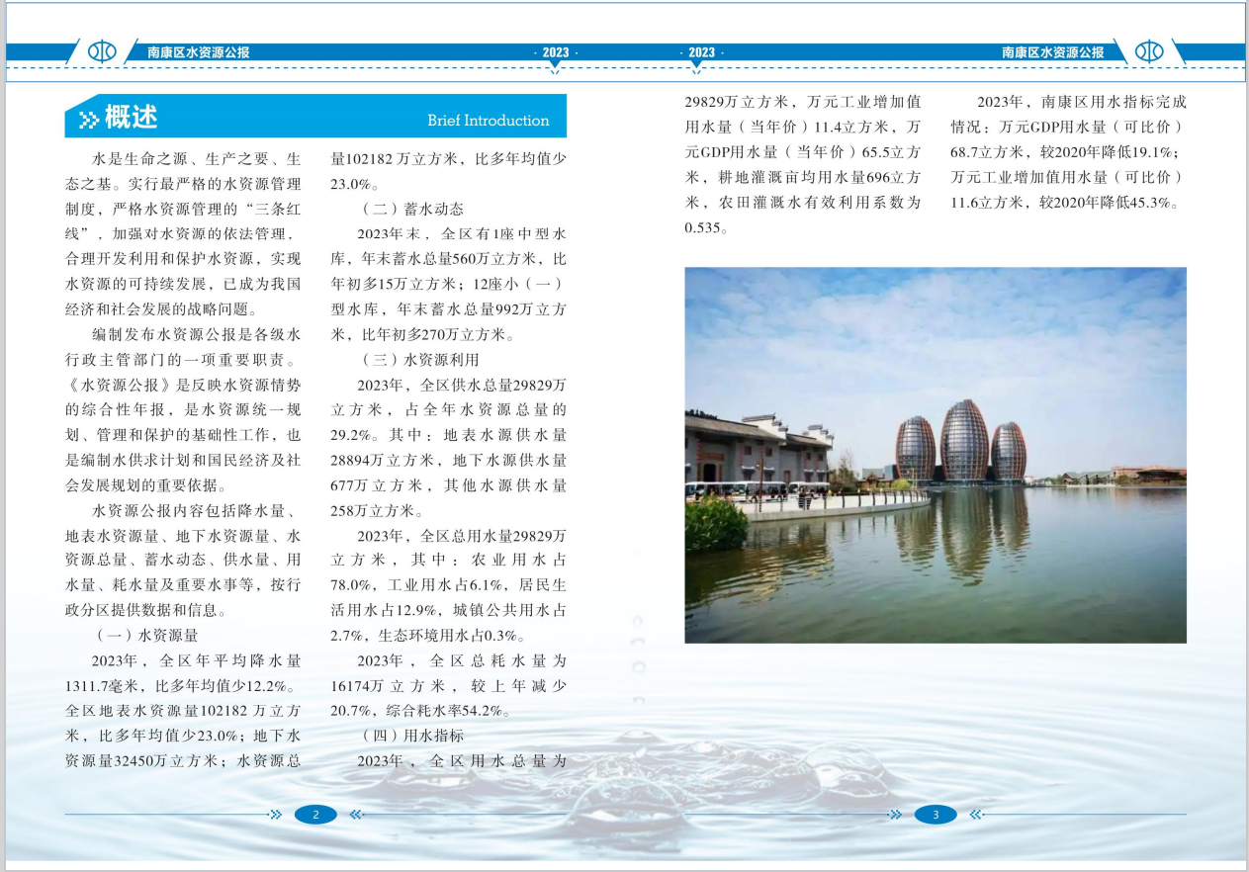The image size is (1249, 872).
Task: Click the 南康区水资源公报 title in left header
Action: click(x=198, y=52)
